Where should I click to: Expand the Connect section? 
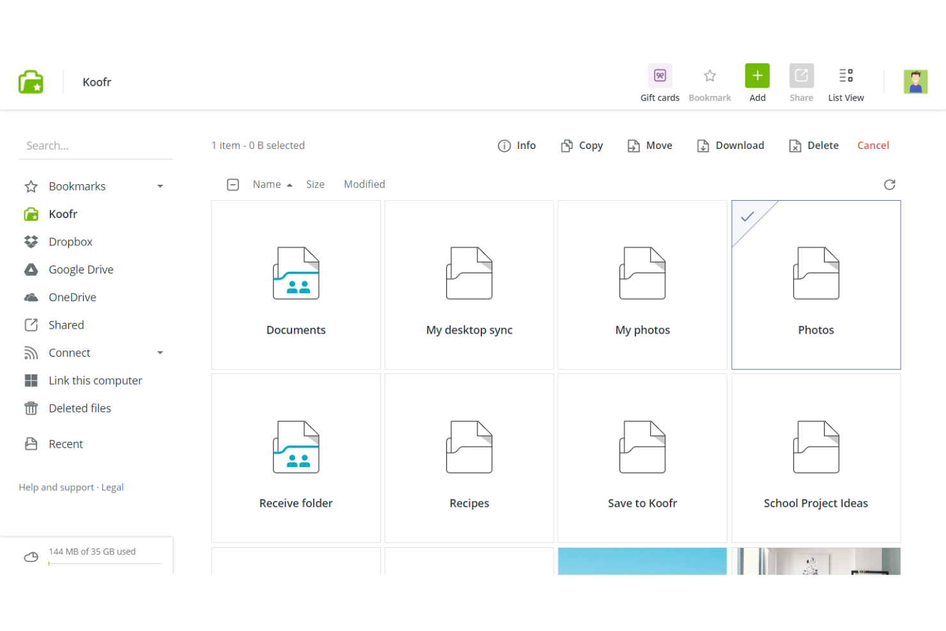point(160,353)
